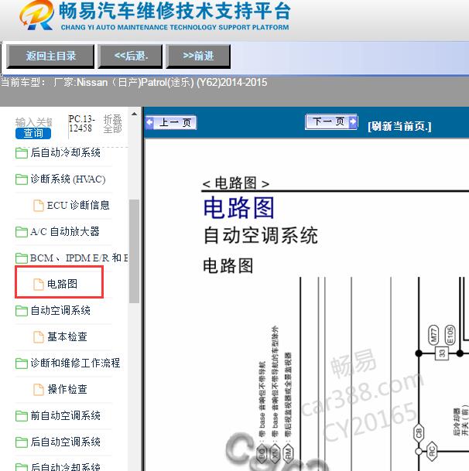
Task: Click the large blue 电路图 title
Action: click(x=238, y=207)
